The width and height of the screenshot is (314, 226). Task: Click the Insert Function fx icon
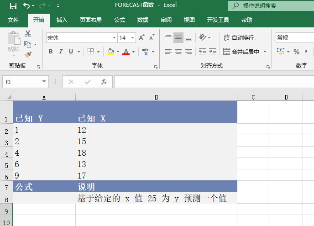pos(104,82)
